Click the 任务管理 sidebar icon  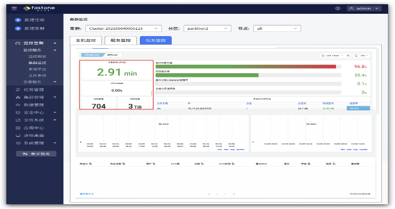pyautogui.click(x=18, y=90)
